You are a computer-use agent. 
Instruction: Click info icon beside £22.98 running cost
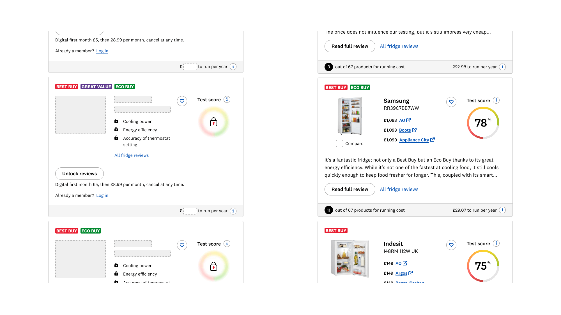click(502, 67)
